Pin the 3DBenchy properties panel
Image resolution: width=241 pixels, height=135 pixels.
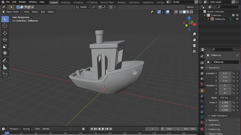(x=237, y=55)
